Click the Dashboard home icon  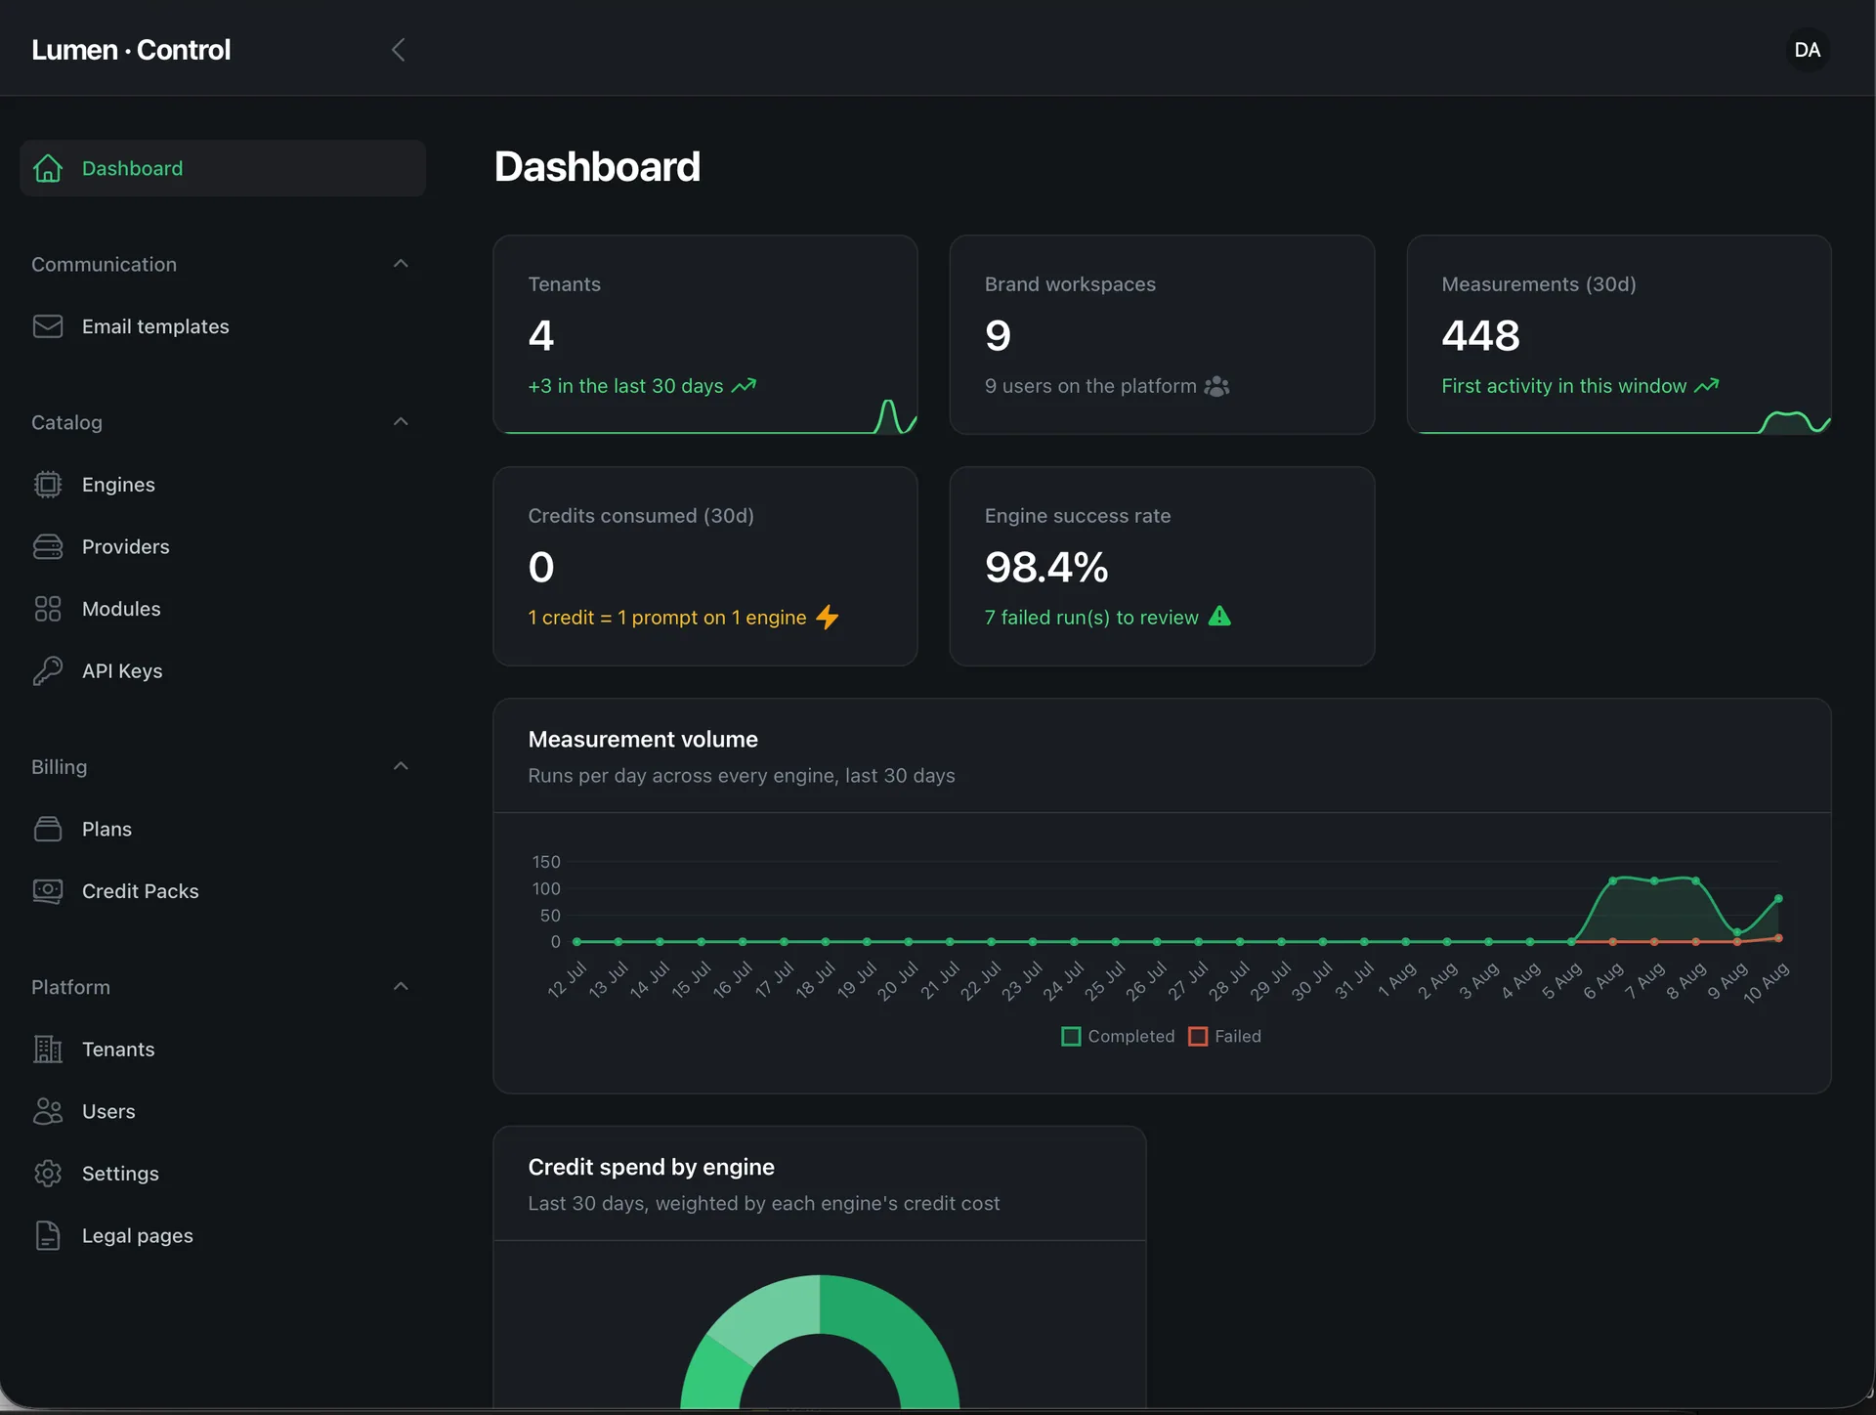(48, 168)
